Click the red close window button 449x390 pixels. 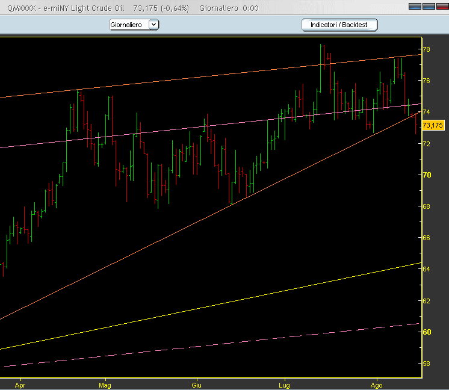[x=442, y=6]
